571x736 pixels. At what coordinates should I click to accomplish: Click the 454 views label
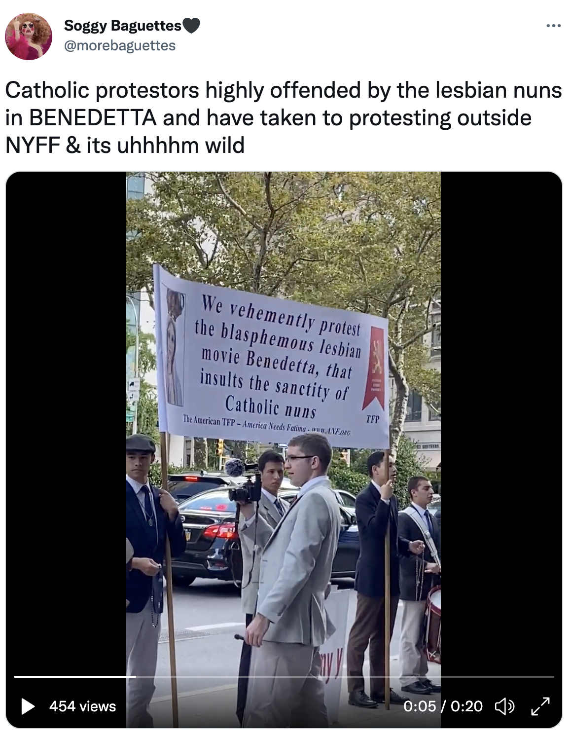(x=82, y=706)
